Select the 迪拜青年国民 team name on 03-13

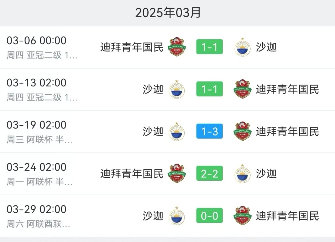click(286, 89)
